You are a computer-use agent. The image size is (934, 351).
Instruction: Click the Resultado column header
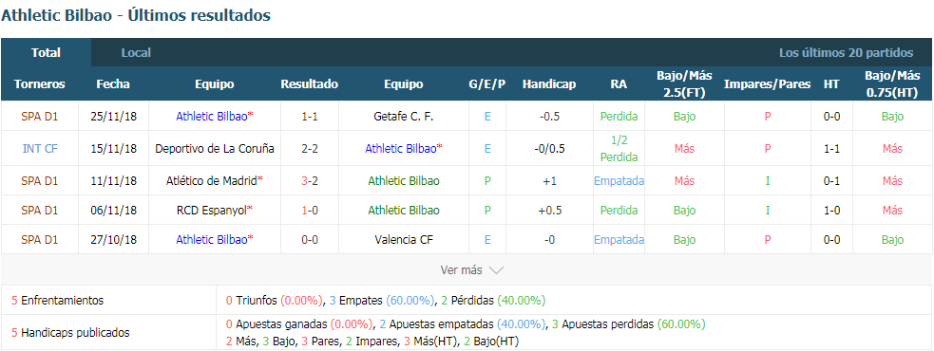point(310,83)
